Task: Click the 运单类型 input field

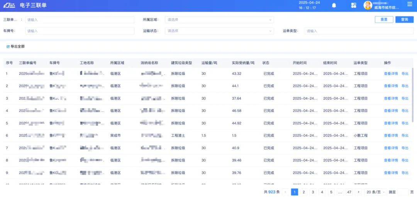Action: coord(359,31)
